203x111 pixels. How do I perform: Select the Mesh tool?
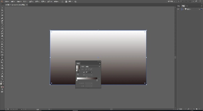[x=2, y=55]
